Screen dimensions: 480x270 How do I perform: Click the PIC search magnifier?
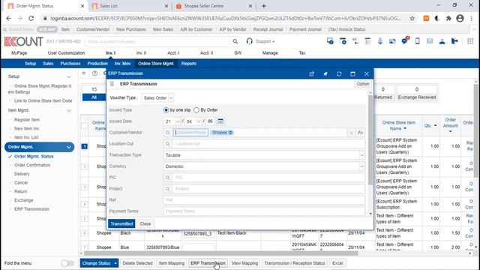point(168,178)
